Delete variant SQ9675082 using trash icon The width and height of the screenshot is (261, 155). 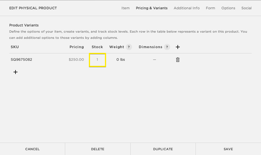tap(178, 60)
